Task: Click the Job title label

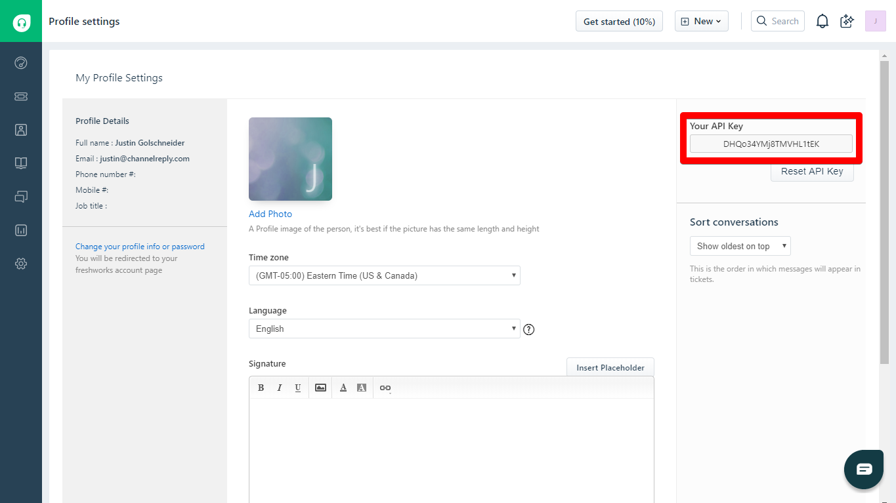Action: point(91,206)
